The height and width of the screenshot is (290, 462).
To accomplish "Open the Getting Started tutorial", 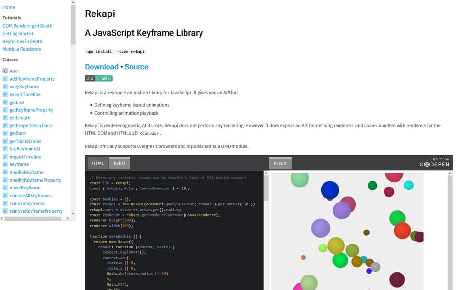I will pos(18,33).
